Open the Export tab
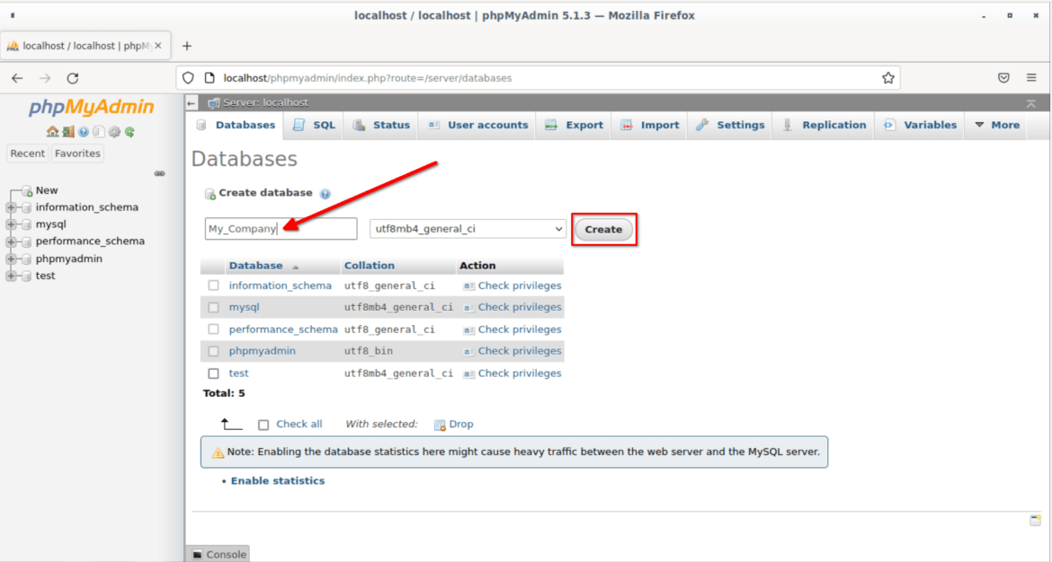Image resolution: width=1052 pixels, height=562 pixels. [x=574, y=126]
